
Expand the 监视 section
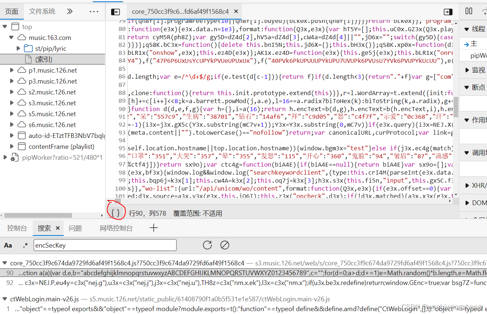(474, 70)
